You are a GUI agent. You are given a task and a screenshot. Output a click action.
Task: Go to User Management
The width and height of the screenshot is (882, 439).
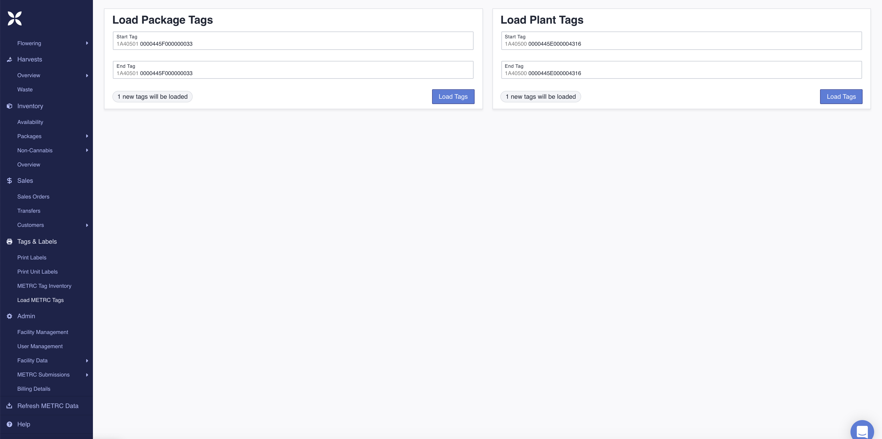40,347
